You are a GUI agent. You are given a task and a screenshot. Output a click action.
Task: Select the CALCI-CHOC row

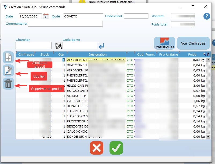111,132
